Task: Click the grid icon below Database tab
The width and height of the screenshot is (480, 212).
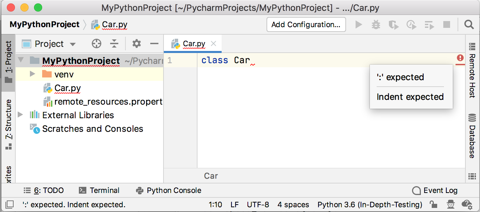Action: pyautogui.click(x=472, y=176)
